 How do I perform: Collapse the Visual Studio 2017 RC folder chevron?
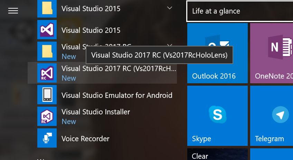point(170,45)
